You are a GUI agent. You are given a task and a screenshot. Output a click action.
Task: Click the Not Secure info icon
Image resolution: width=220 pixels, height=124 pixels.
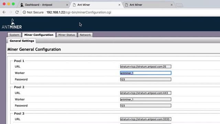tap(24, 12)
